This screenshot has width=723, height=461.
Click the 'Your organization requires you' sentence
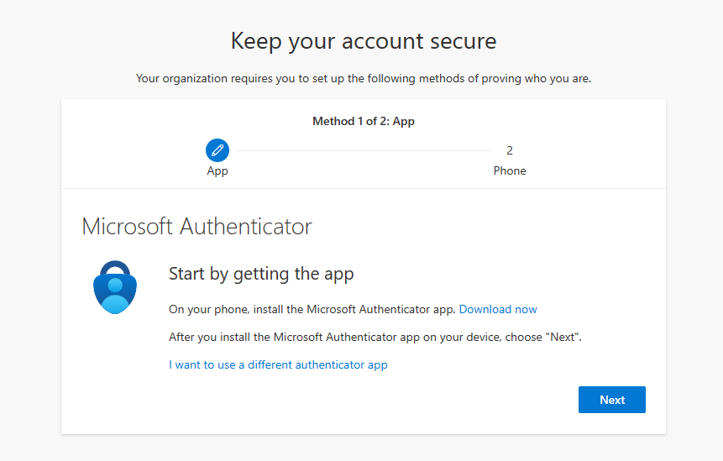tap(364, 78)
